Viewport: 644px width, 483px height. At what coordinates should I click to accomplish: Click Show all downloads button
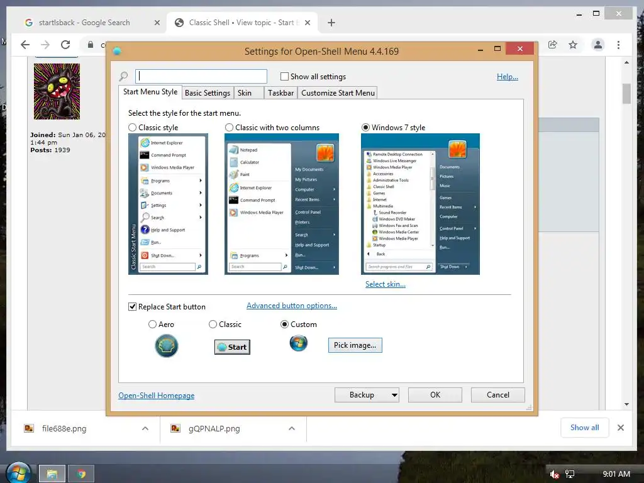[584, 428]
